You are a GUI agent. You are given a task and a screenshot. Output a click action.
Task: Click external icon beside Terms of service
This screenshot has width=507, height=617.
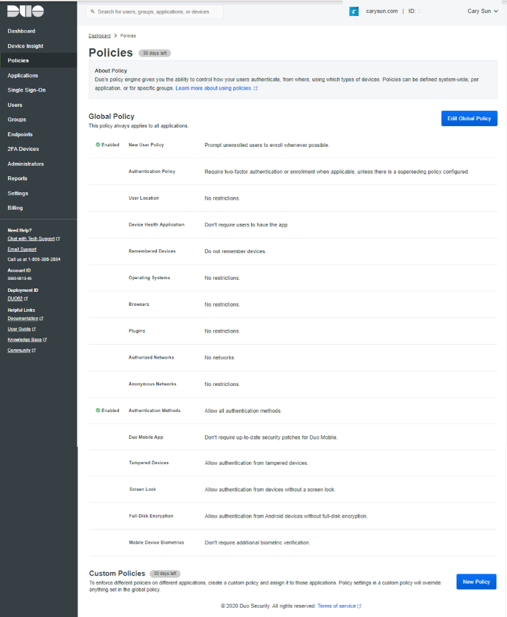pos(359,606)
